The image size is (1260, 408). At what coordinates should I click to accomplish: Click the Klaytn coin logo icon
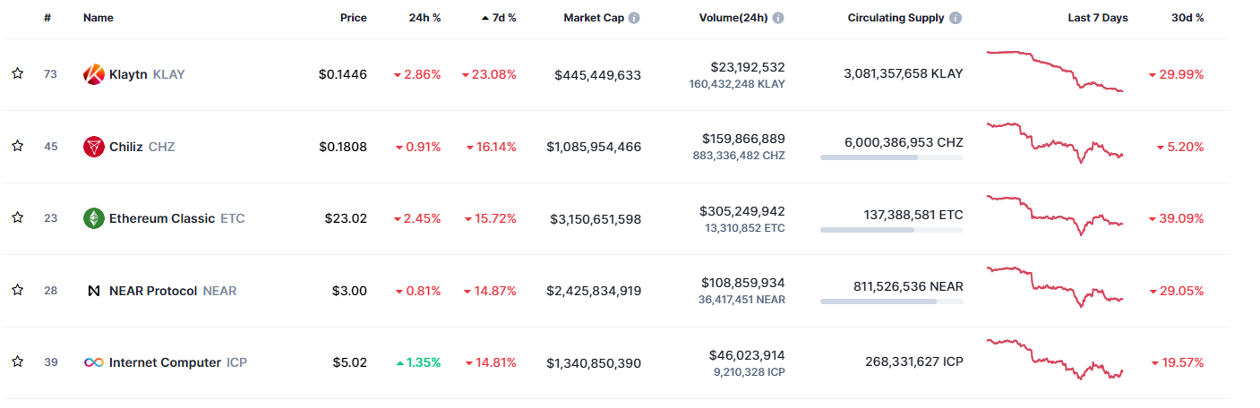click(94, 74)
